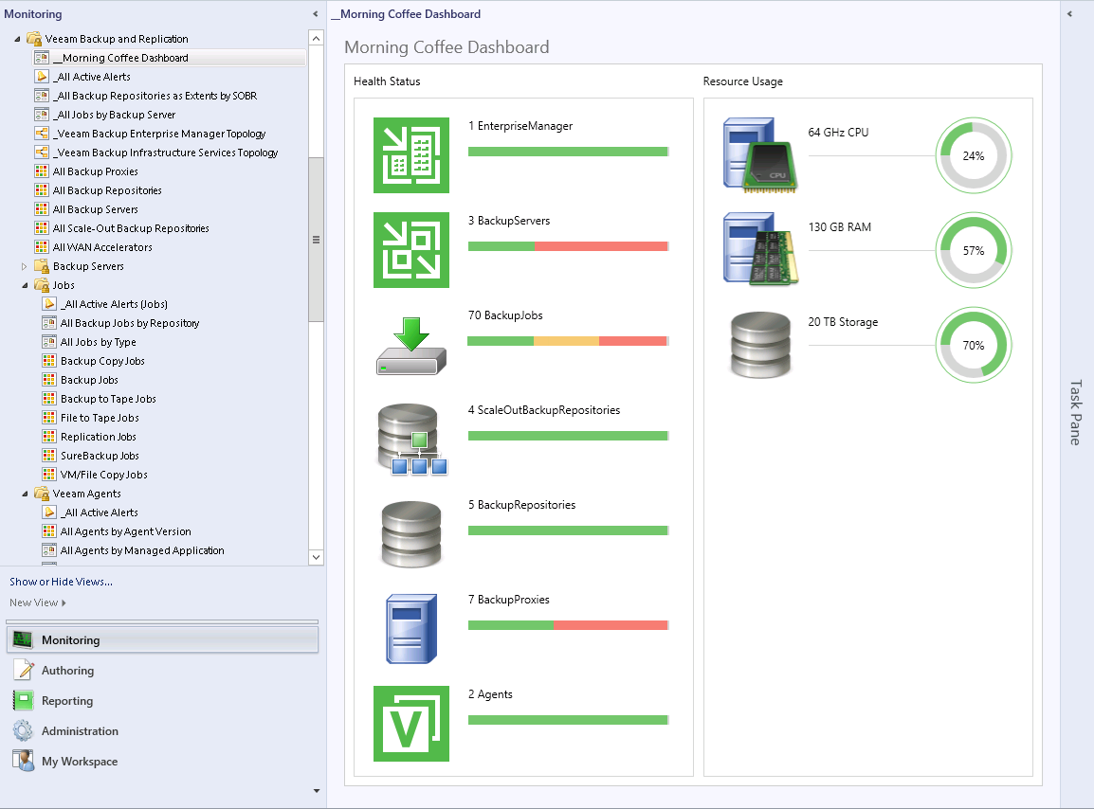Click the All Backup Proxies grid icon

coord(41,171)
